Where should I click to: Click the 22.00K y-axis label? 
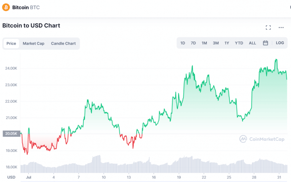(x=11, y=101)
